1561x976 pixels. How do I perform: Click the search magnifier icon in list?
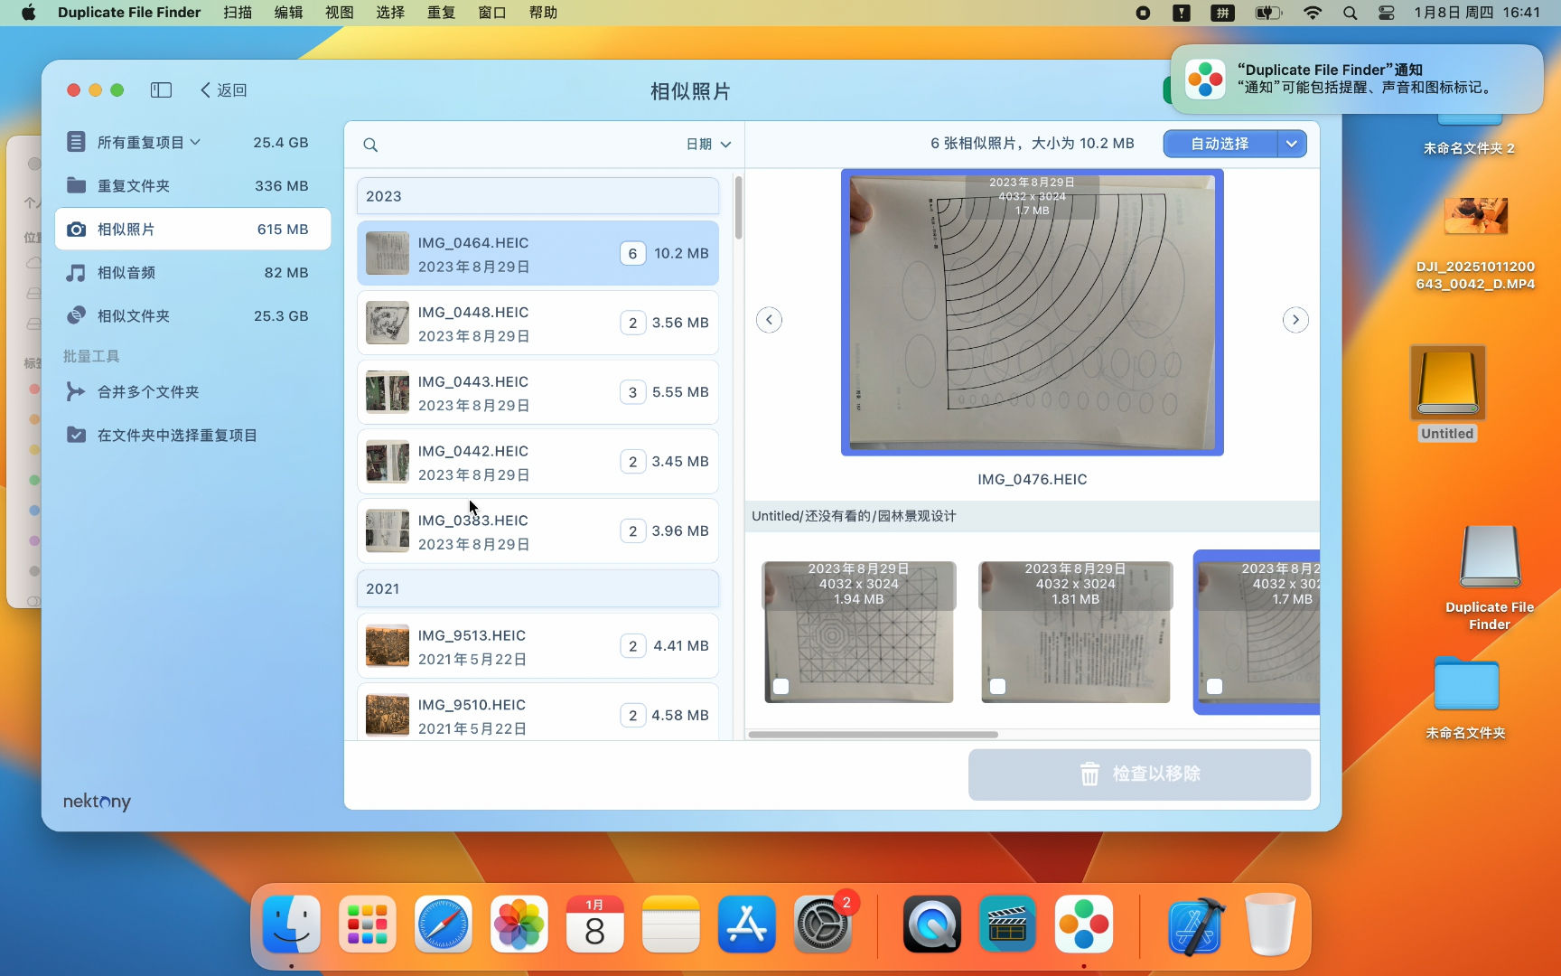point(370,145)
